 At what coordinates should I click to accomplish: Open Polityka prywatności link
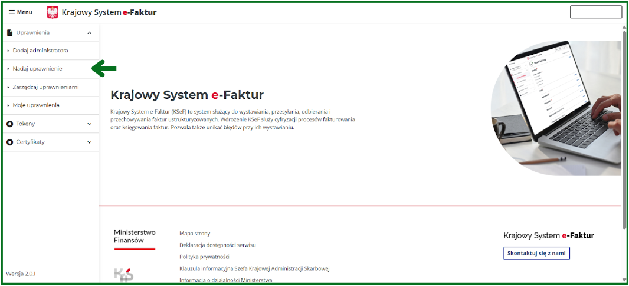[x=205, y=257]
